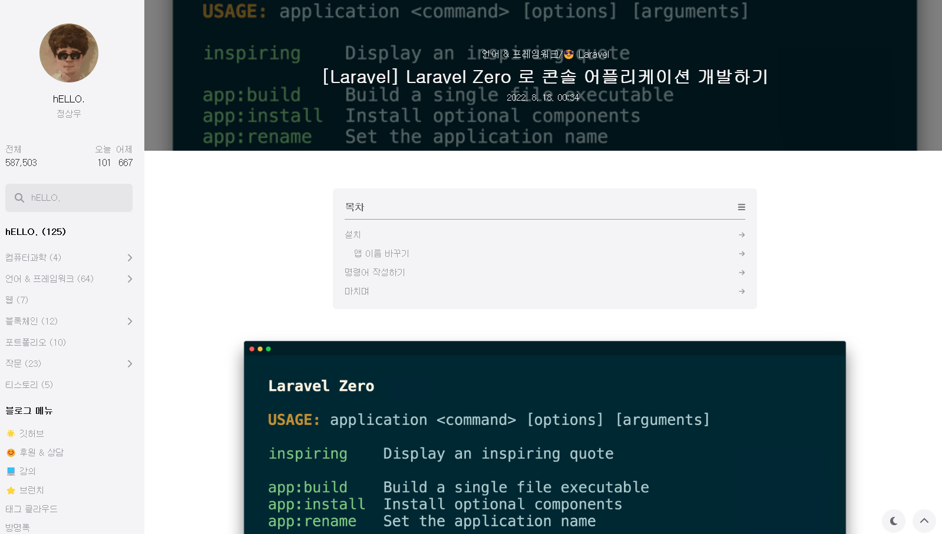
Task: Open the 언어 & 프레임워크/Laravel breadcrumb category
Action: [546, 54]
